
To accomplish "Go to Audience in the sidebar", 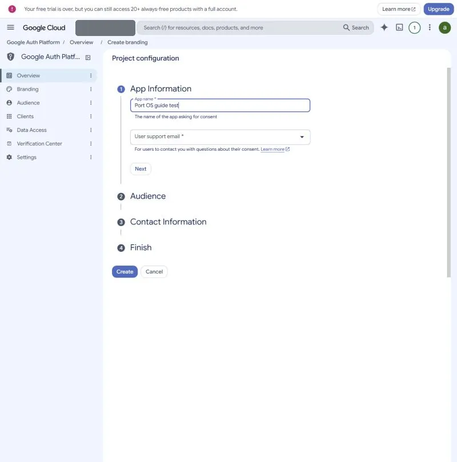I will 29,103.
